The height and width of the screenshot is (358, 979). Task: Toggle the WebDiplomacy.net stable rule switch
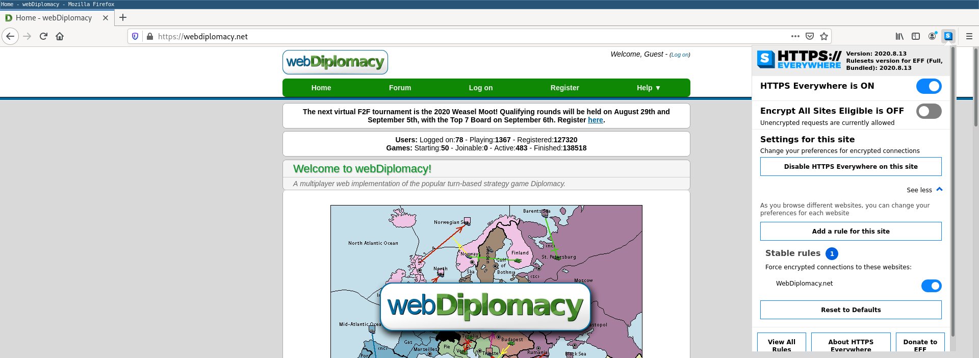coord(931,286)
